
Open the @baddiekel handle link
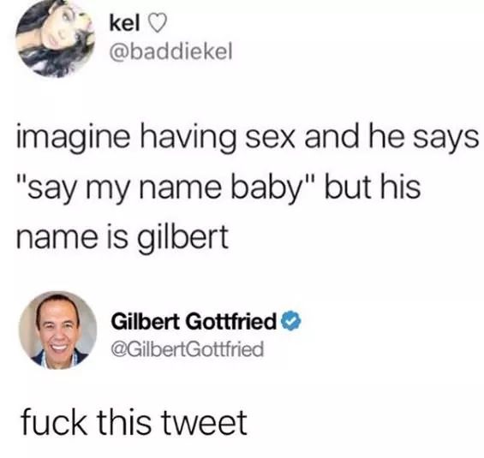pos(170,52)
